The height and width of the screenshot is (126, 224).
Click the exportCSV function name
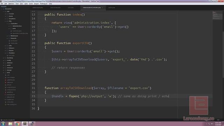click(x=80, y=43)
